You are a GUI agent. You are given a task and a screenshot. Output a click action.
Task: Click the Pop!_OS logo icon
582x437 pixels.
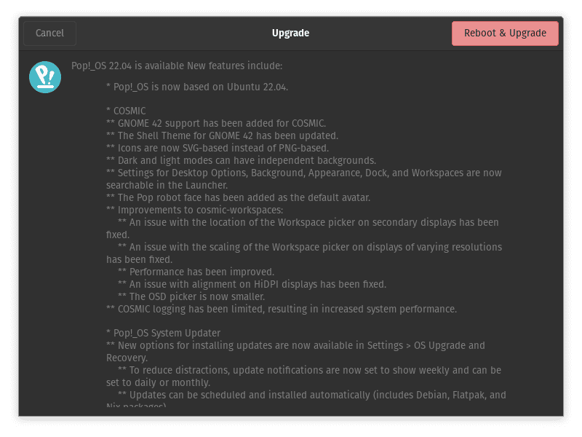45,77
